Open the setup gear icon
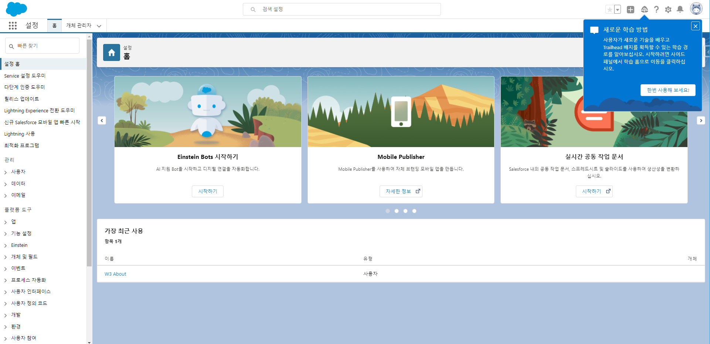Viewport: 710px width, 344px height. (x=668, y=10)
